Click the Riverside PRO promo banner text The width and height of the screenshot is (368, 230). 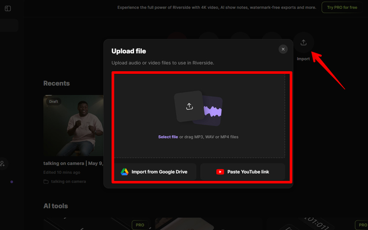[217, 8]
